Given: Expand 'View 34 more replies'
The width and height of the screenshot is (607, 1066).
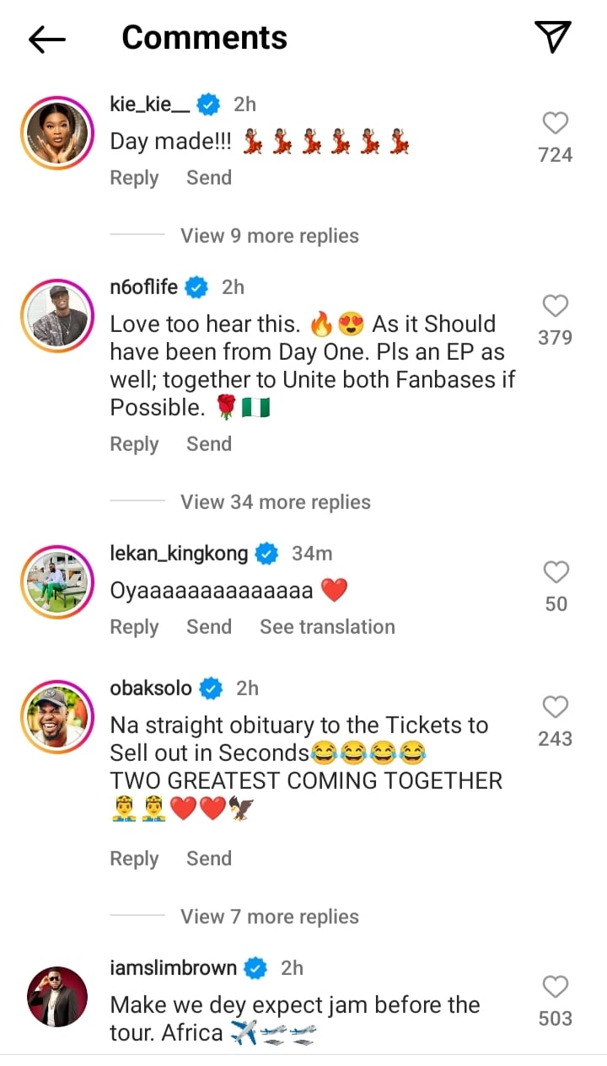Looking at the screenshot, I should (275, 502).
